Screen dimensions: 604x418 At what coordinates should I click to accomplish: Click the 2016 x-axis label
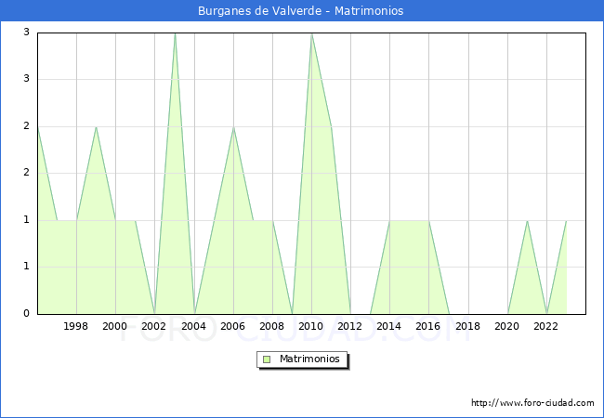click(428, 326)
